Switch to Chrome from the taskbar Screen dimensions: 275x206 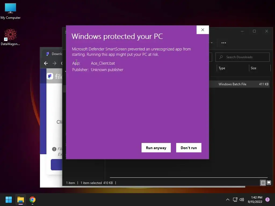pos(32,200)
